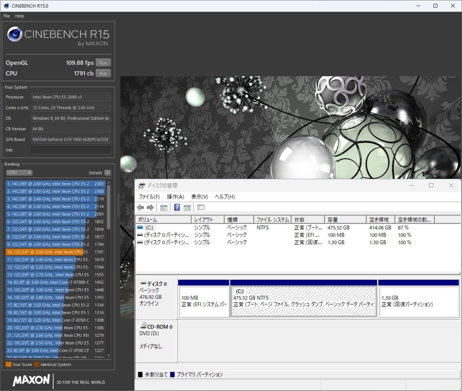Sort by the 状態 column header
Viewport: 462px width, 391px height.
(x=308, y=220)
